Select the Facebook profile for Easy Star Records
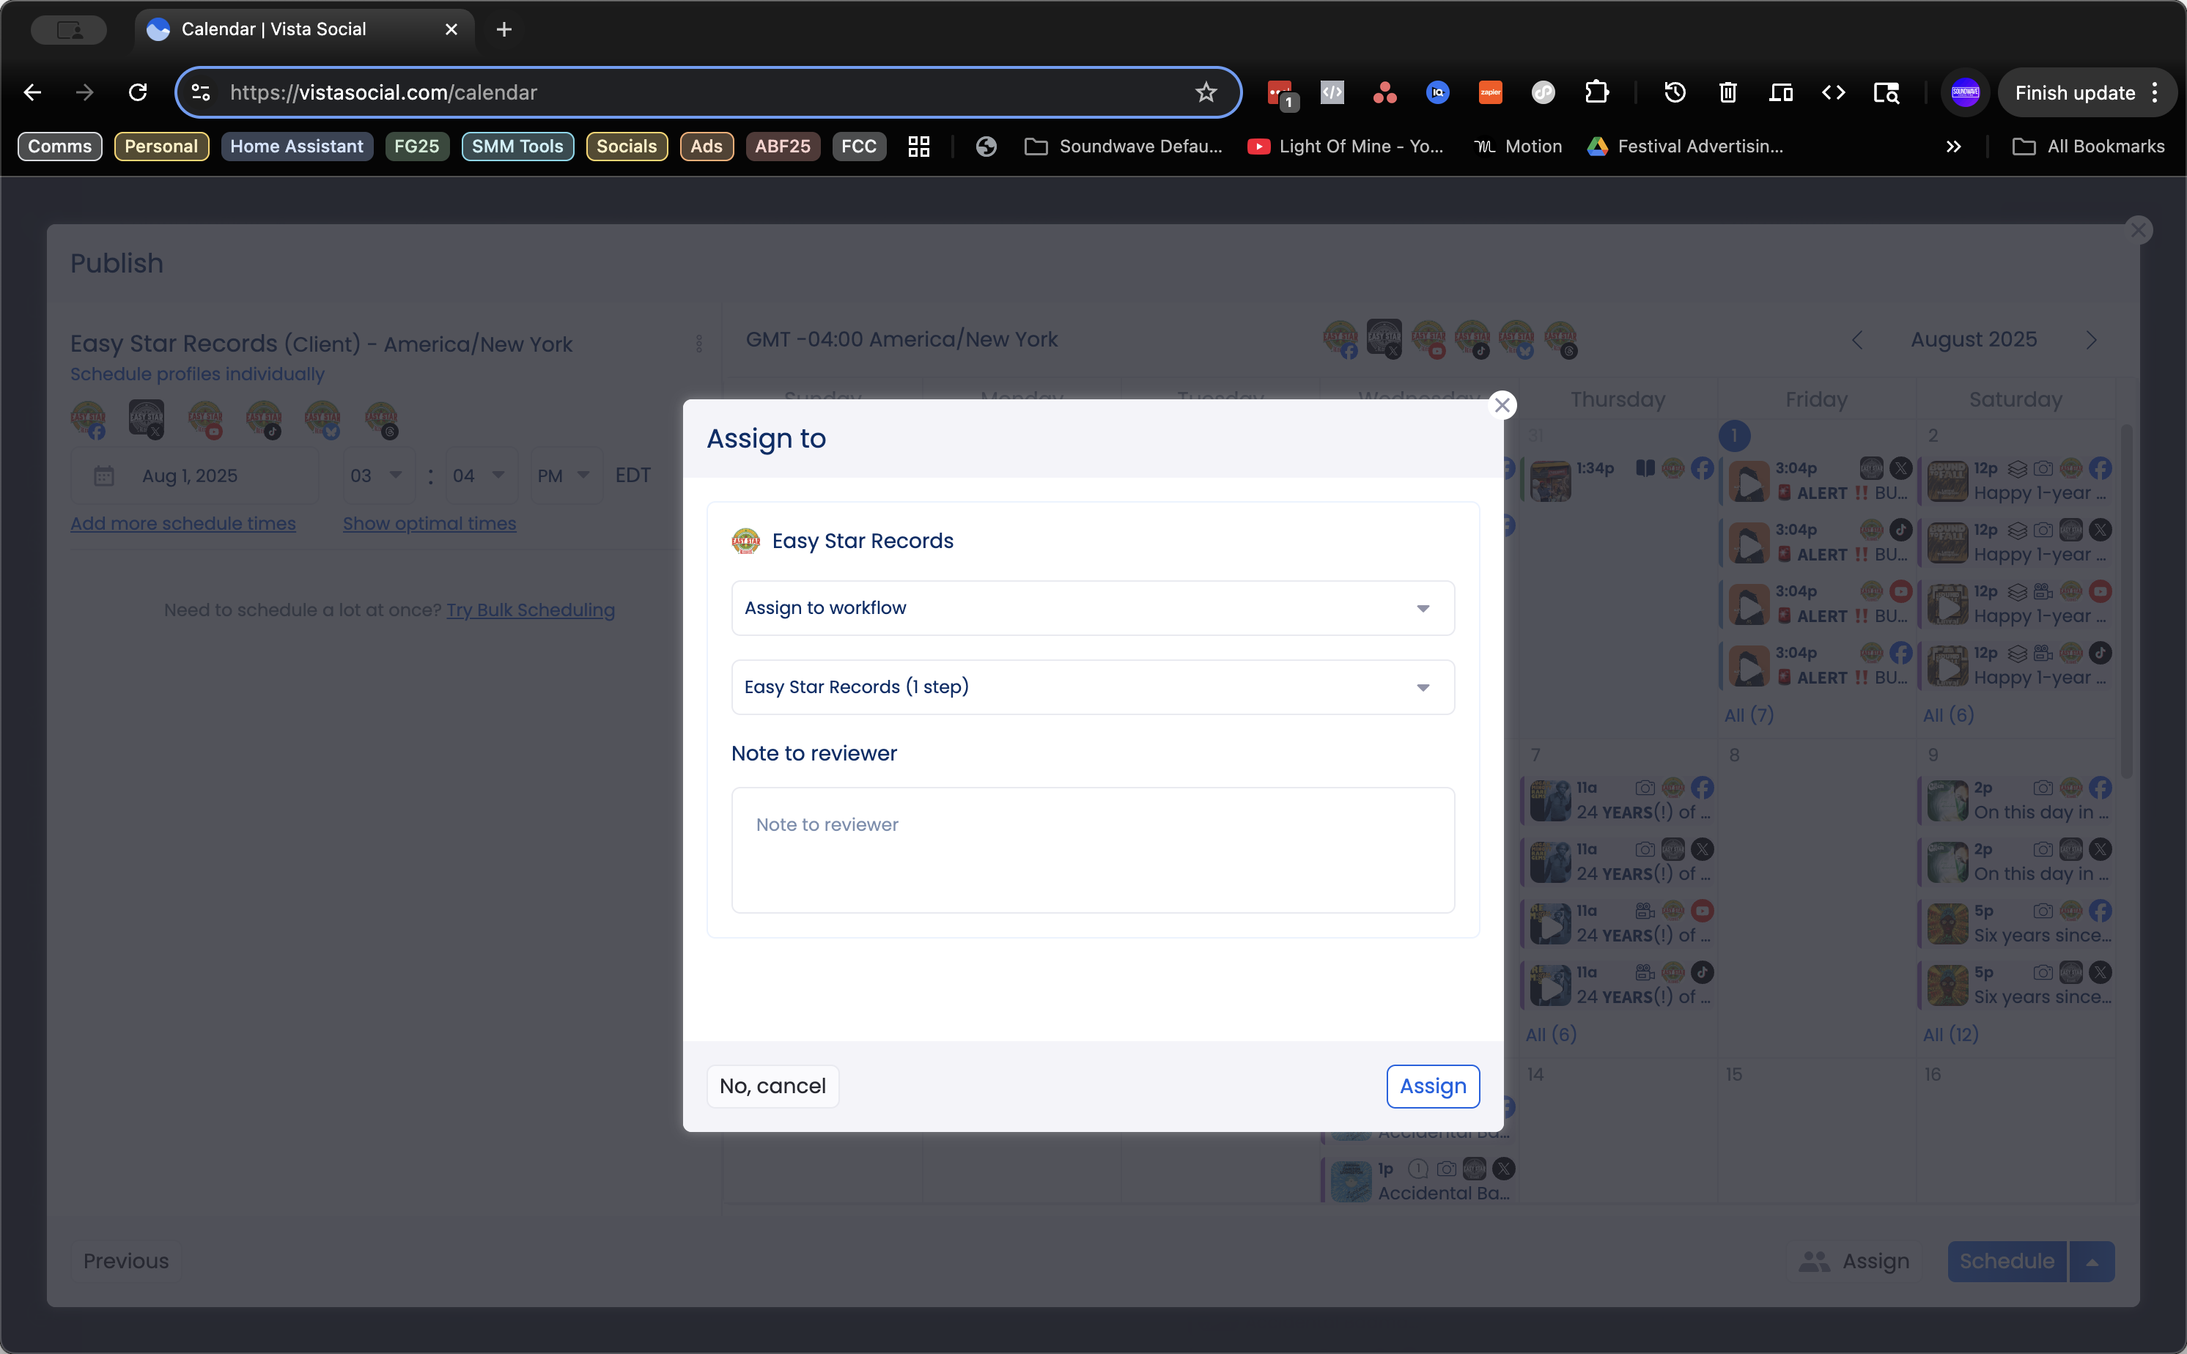The height and width of the screenshot is (1354, 2187). 89,419
